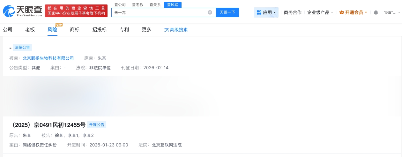Switch to the 查公司 search tab
The height and width of the screenshot is (157, 402).
[x=120, y=5]
